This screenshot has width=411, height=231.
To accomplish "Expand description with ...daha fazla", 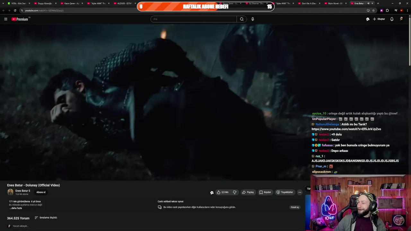I will [16, 208].
